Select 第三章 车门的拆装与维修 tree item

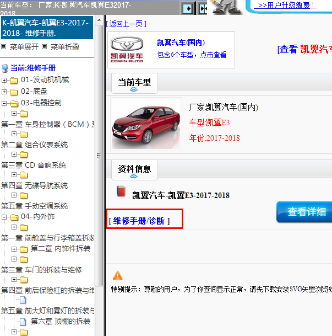(41, 270)
